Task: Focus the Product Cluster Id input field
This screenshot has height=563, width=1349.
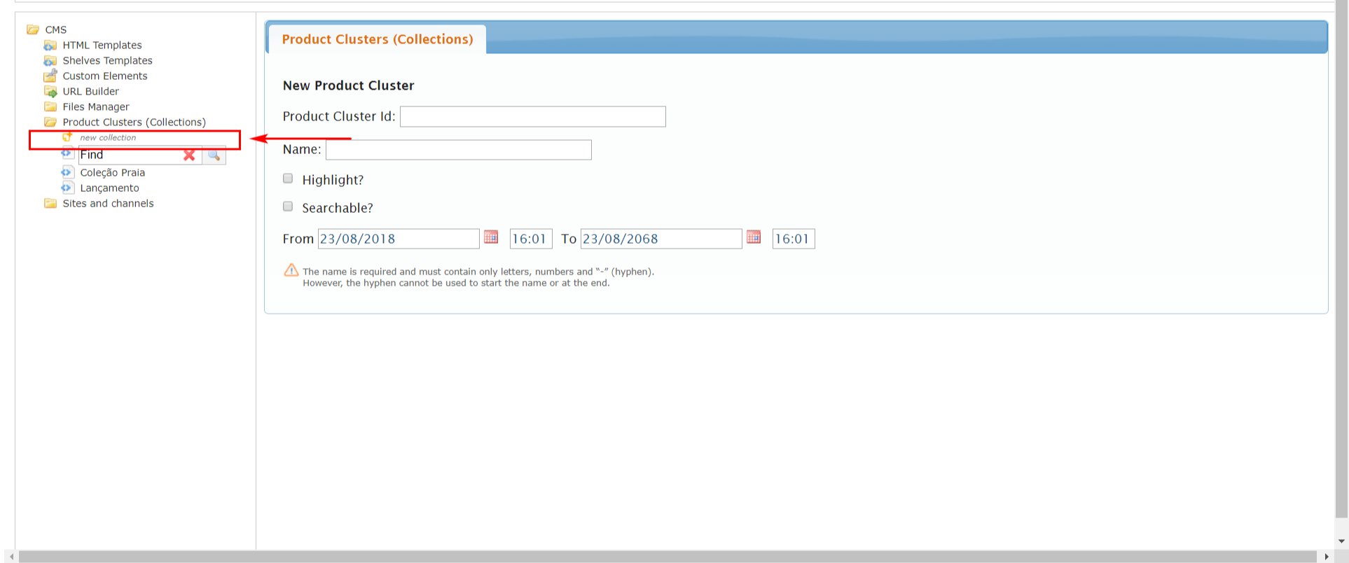Action: click(532, 117)
